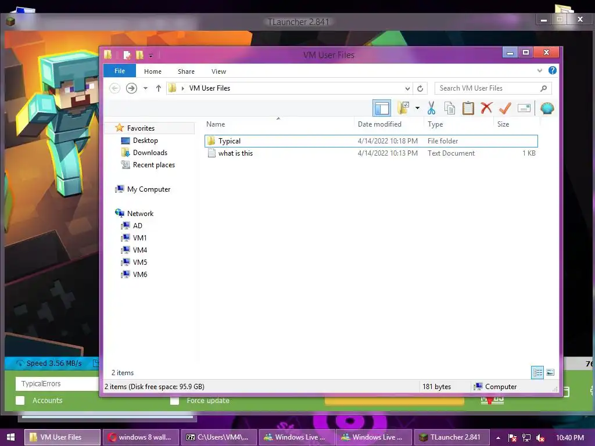Open the VM5 network computer

click(139, 262)
